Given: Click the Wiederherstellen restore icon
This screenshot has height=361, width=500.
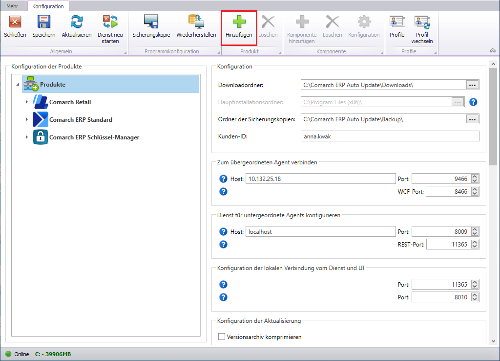Looking at the screenshot, I should pyautogui.click(x=196, y=22).
